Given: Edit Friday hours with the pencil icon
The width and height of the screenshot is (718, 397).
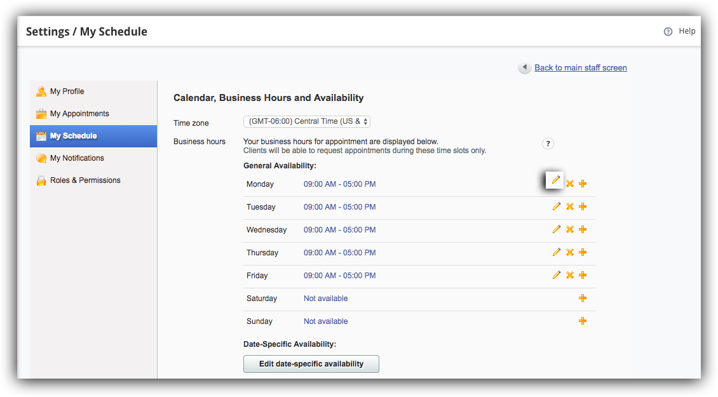Looking at the screenshot, I should click(557, 275).
